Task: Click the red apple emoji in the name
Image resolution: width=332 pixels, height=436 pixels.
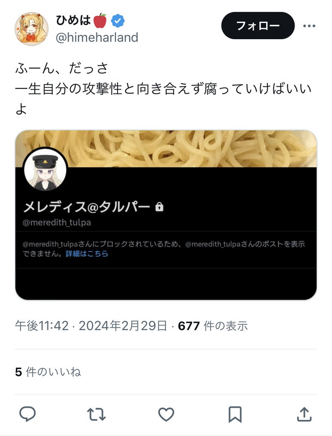Action: (100, 21)
